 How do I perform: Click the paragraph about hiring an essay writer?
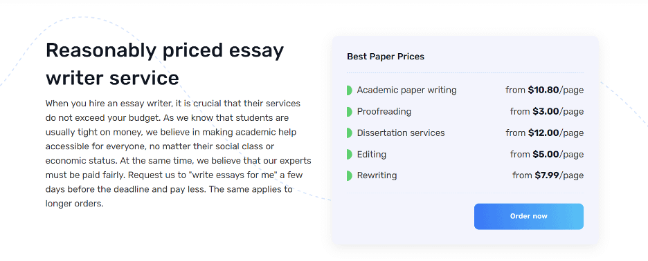pos(178,153)
